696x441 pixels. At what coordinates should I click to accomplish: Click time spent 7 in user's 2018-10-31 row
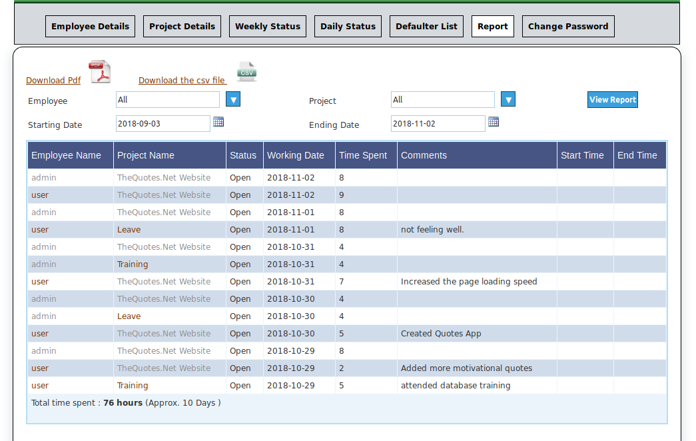point(342,282)
